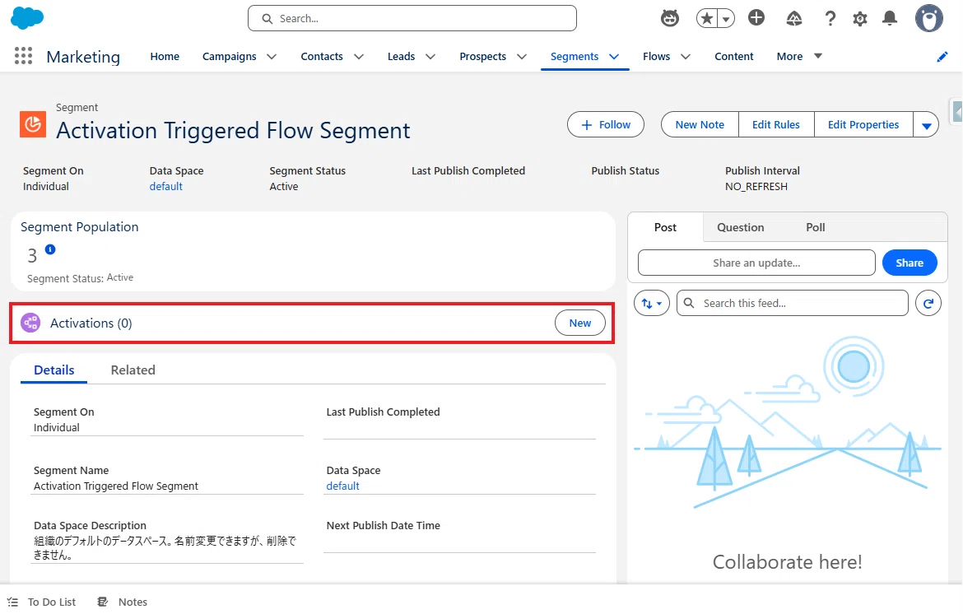
Task: Open the Campaigns tab
Action: click(x=229, y=56)
